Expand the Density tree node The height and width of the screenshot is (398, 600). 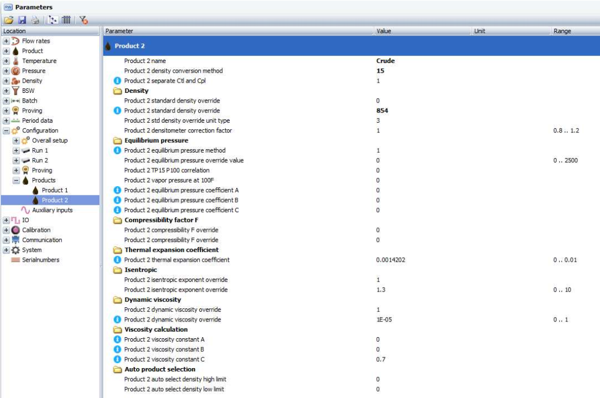pyautogui.click(x=6, y=81)
